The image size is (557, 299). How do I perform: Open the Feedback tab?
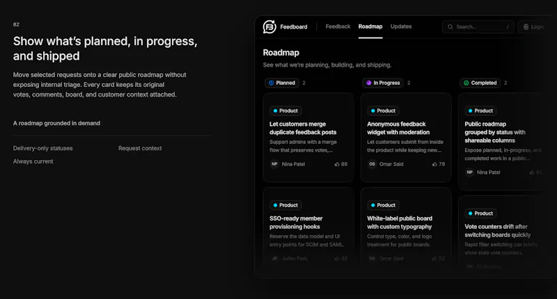pyautogui.click(x=338, y=26)
